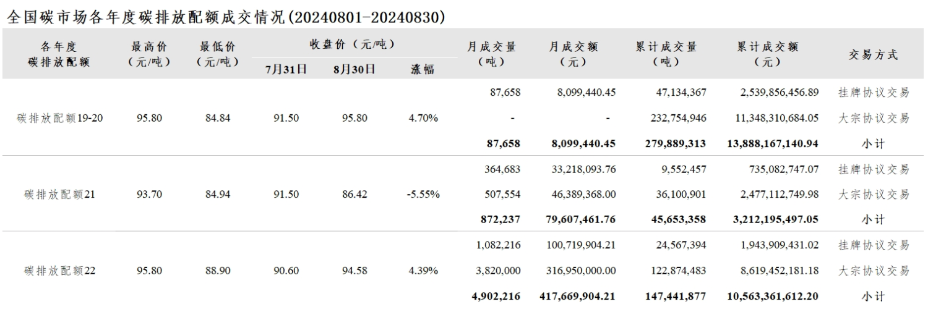Click the 交易方式 column header

[x=873, y=55]
